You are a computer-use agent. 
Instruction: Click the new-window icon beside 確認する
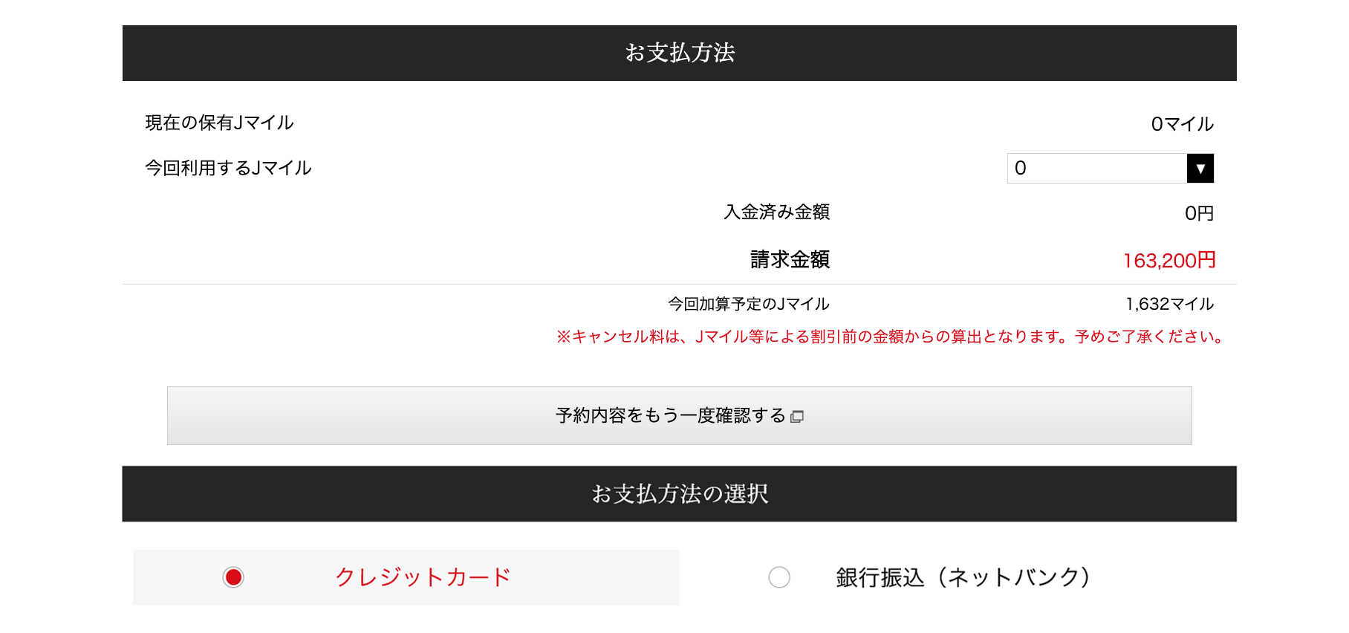click(797, 417)
